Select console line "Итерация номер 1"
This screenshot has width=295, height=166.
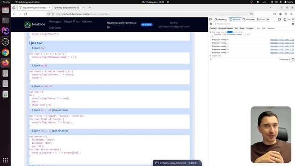click(220, 43)
